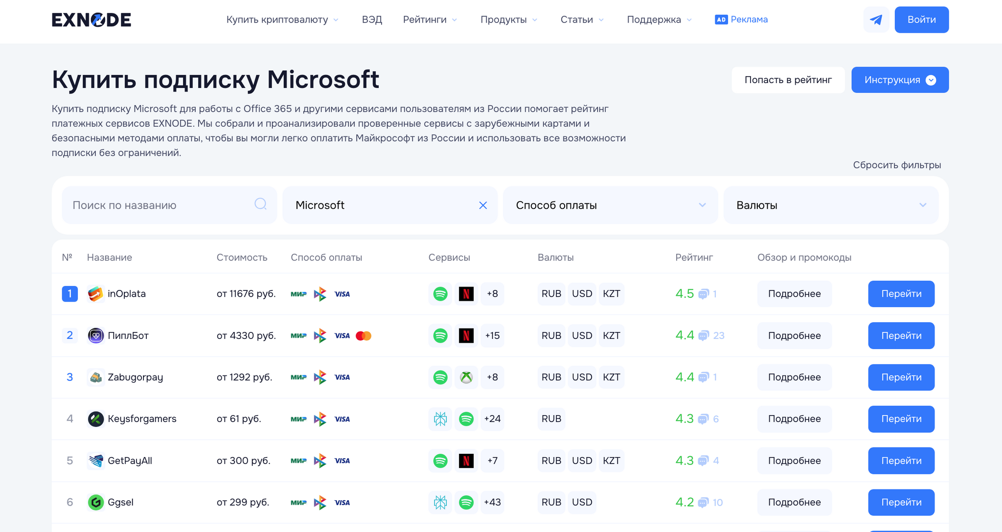Click the comments icon next to Ggsel rating
1002x532 pixels.
[x=703, y=502]
